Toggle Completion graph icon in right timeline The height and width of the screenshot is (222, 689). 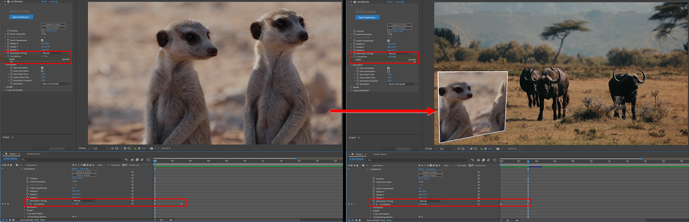click(377, 204)
